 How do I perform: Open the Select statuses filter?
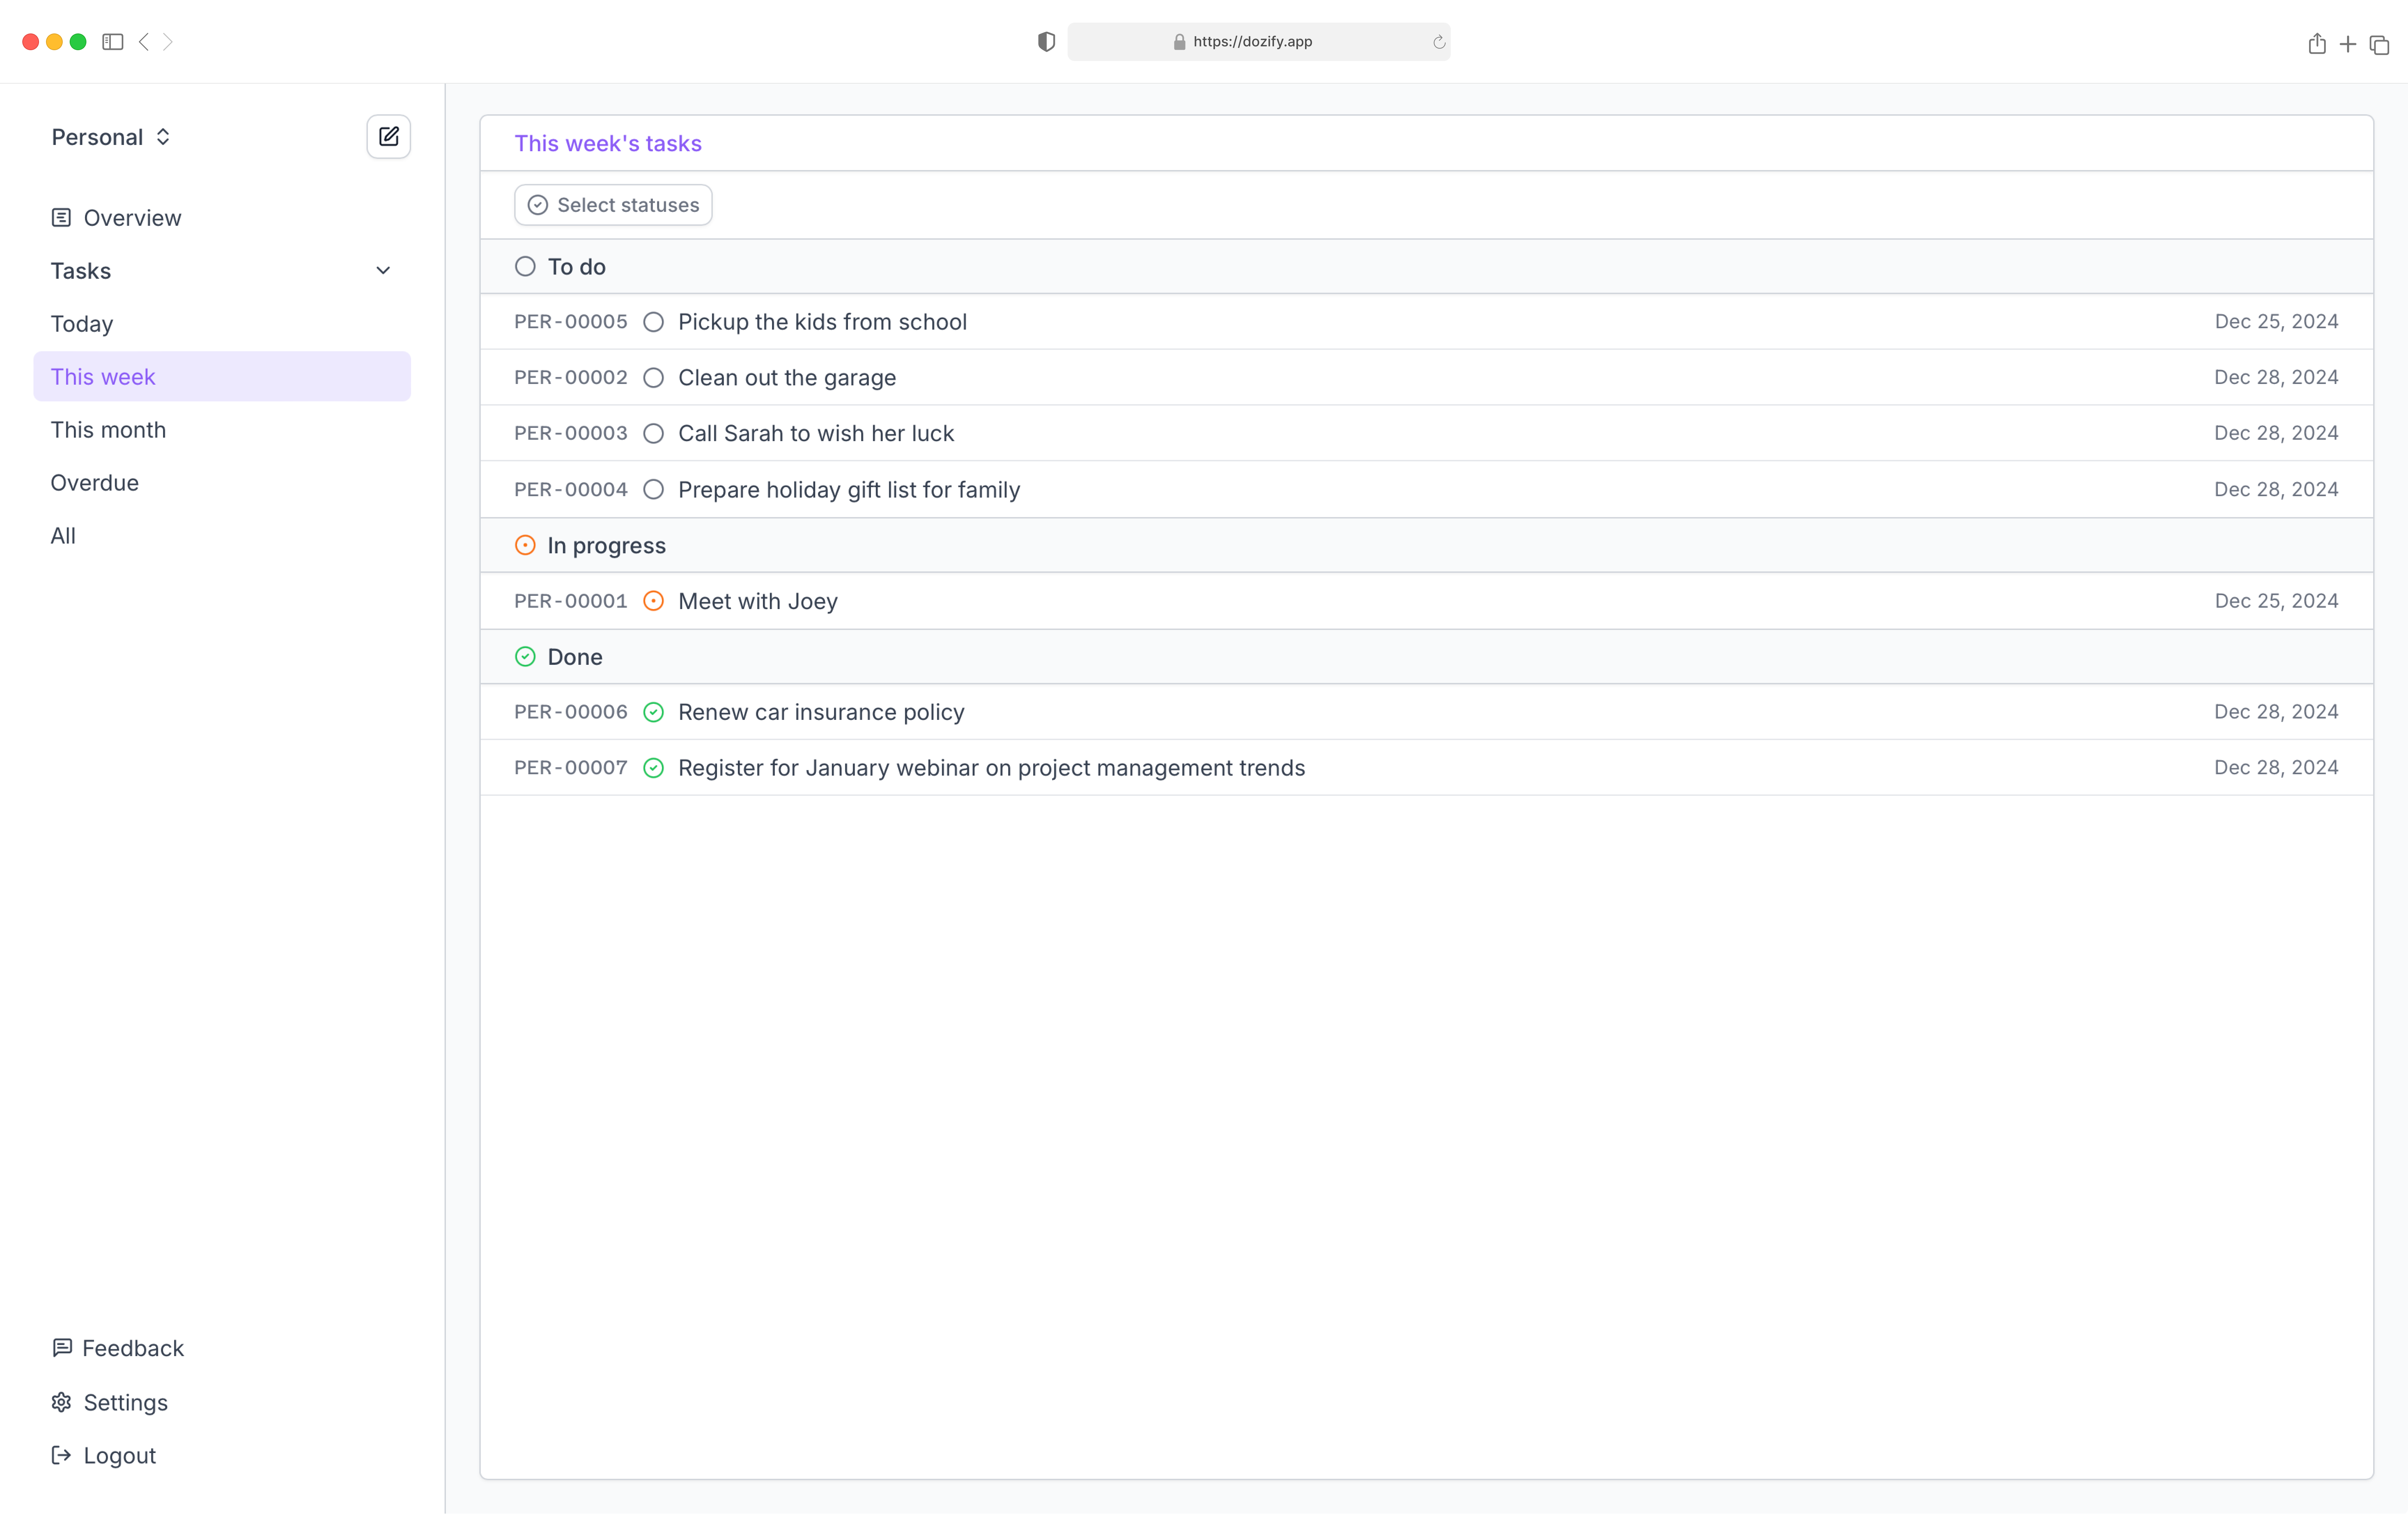tap(613, 205)
